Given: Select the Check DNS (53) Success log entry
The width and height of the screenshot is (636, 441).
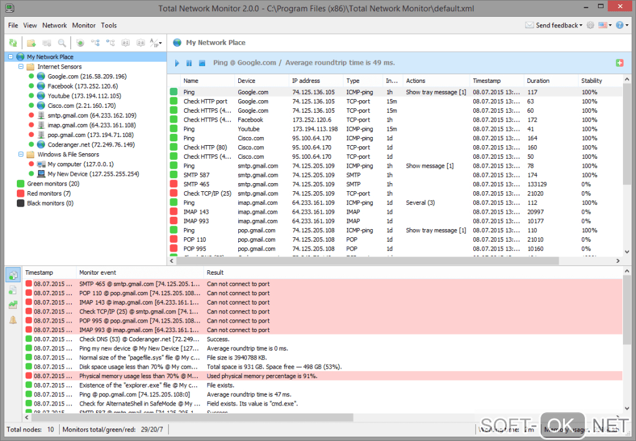Looking at the screenshot, I should click(x=323, y=339).
